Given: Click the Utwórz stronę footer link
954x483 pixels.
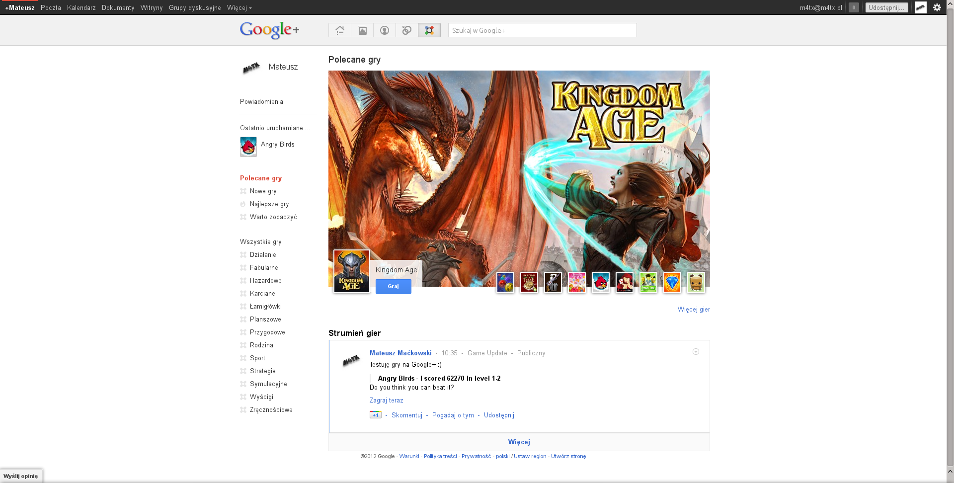Looking at the screenshot, I should tap(568, 456).
